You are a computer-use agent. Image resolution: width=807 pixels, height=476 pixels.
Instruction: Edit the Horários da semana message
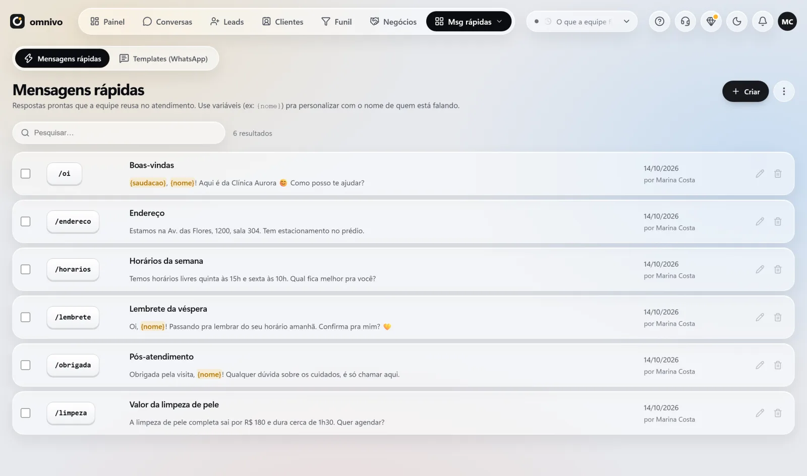(760, 269)
